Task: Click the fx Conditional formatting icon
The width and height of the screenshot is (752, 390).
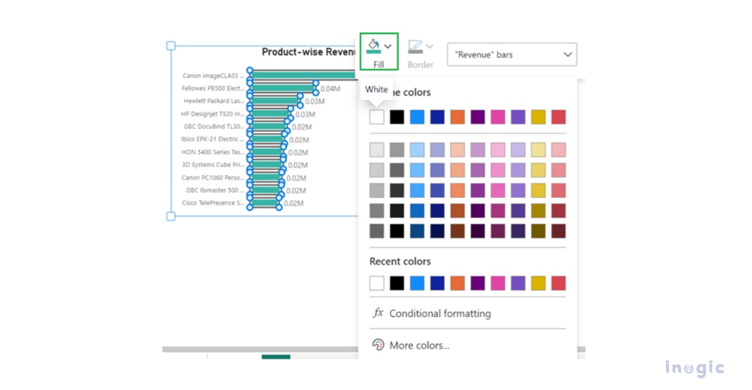Action: 378,313
